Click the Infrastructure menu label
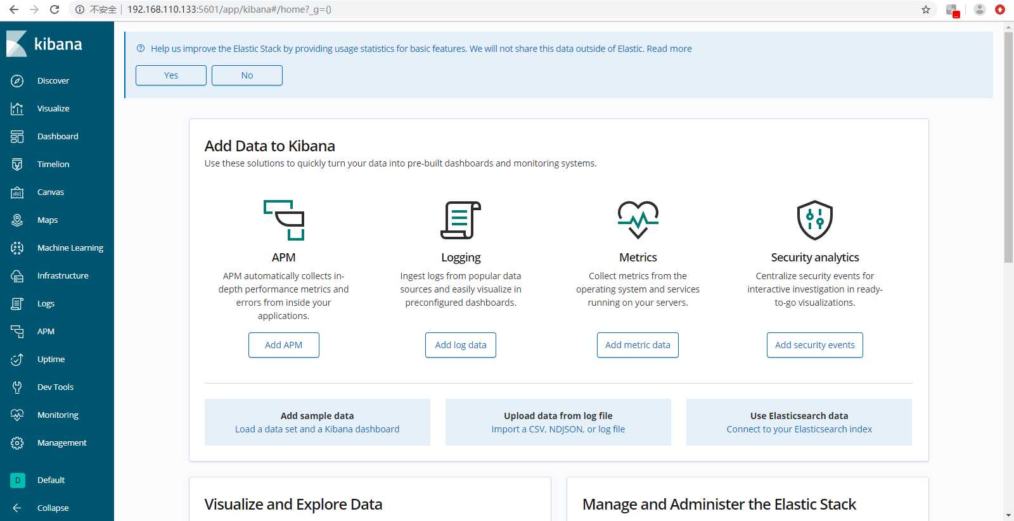Viewport: 1014px width, 521px height. [63, 276]
